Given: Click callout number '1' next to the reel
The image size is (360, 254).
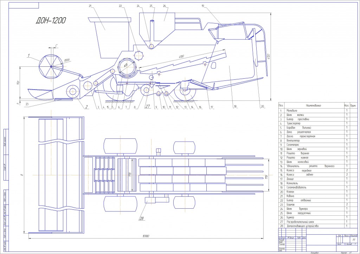Looking at the screenshot, I should (29, 55).
